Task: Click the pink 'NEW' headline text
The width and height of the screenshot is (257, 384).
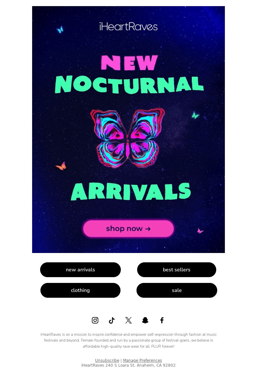Action: point(129,63)
